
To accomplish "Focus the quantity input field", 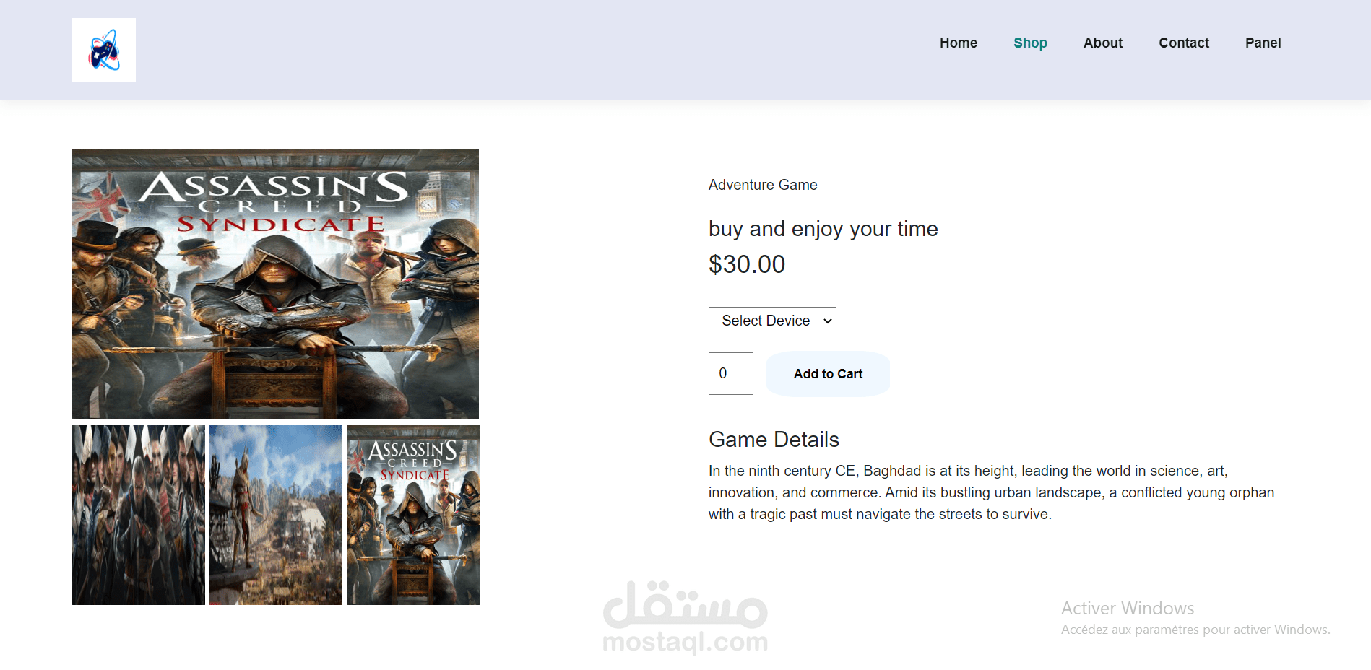I will (x=731, y=373).
